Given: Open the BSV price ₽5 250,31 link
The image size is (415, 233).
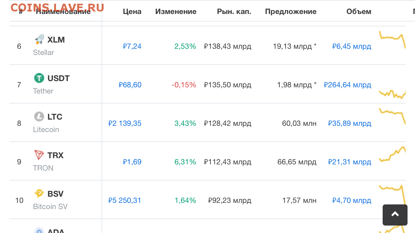Looking at the screenshot, I should 125,200.
